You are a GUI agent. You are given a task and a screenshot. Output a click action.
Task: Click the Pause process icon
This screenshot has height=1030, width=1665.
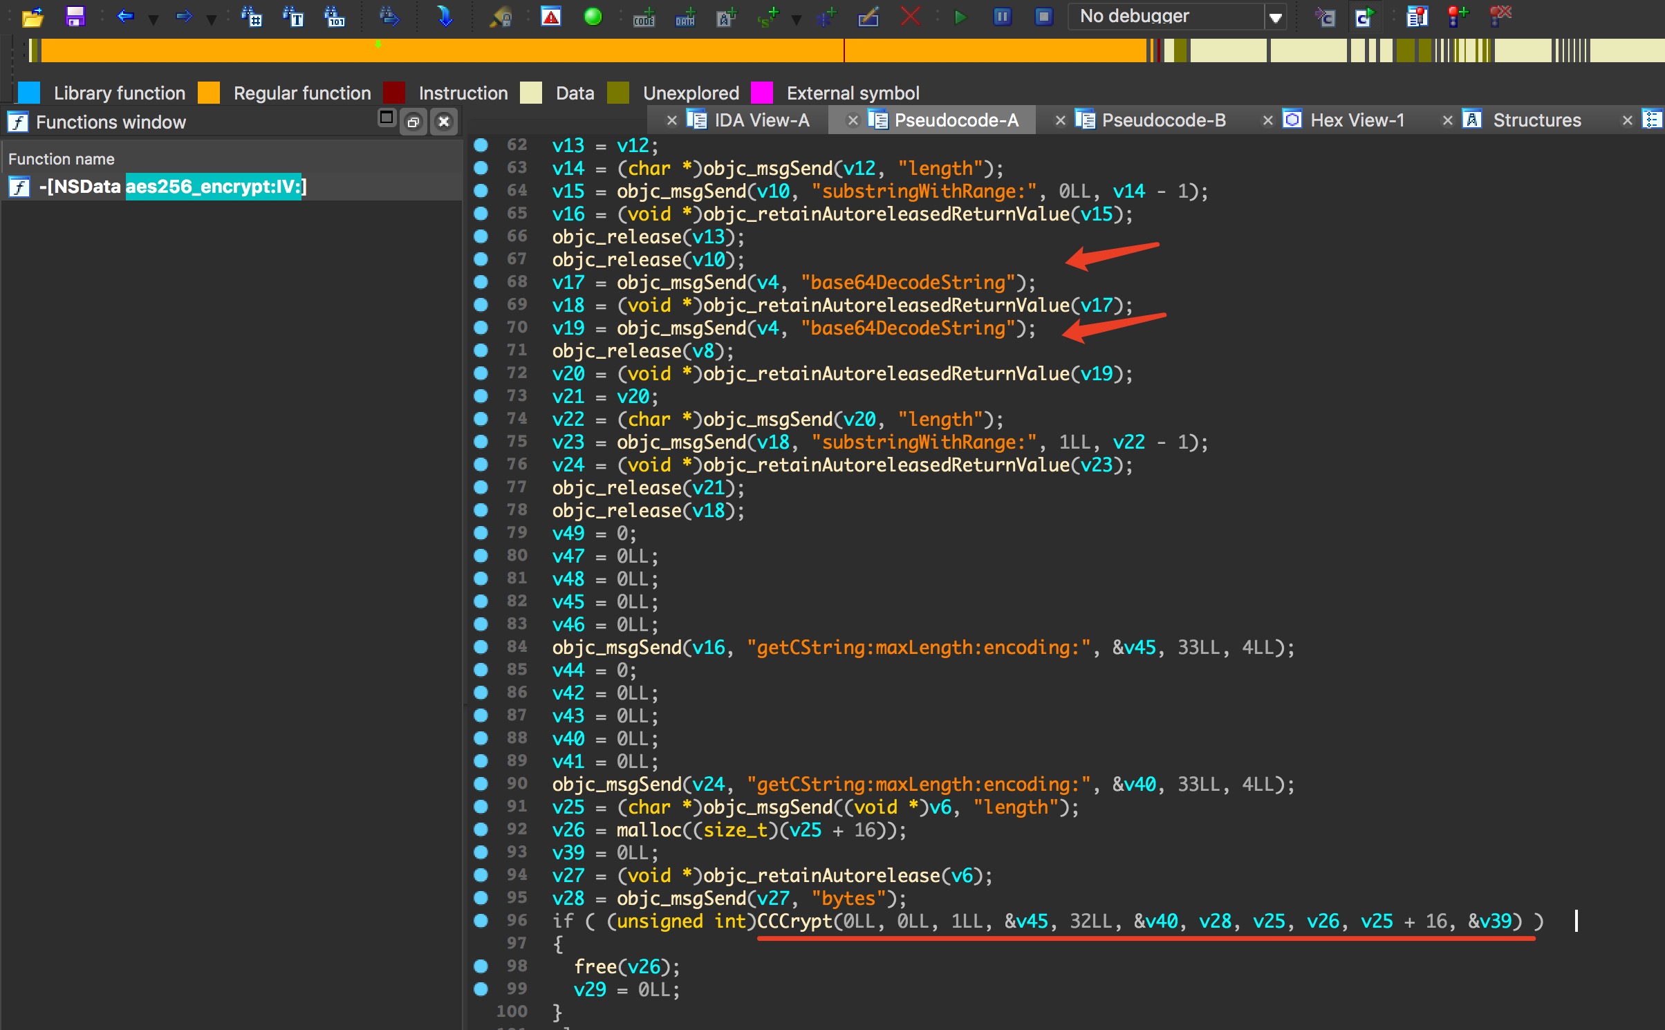[1002, 17]
